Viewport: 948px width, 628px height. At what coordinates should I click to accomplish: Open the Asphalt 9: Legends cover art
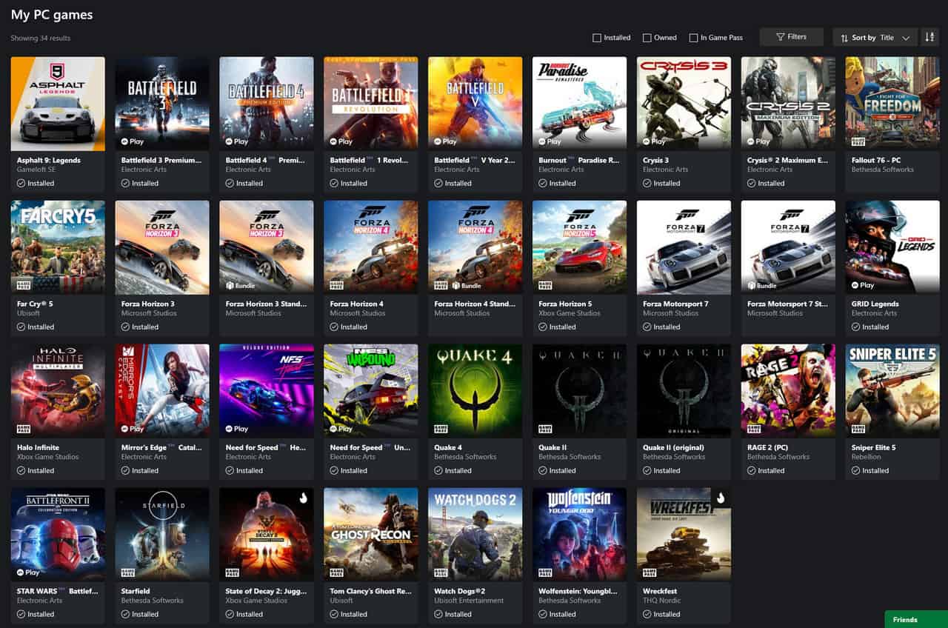(x=58, y=104)
